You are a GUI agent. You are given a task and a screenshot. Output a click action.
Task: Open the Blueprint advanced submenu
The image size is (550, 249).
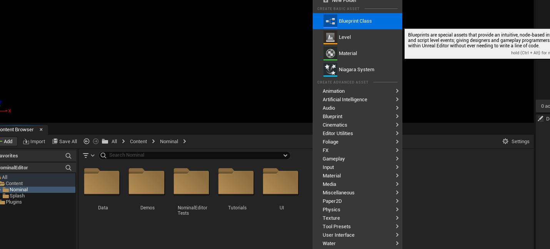click(x=357, y=117)
